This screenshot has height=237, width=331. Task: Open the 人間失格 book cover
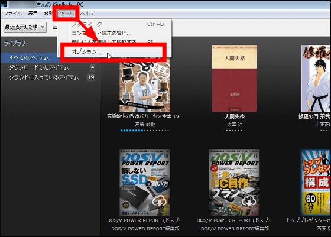point(234,78)
